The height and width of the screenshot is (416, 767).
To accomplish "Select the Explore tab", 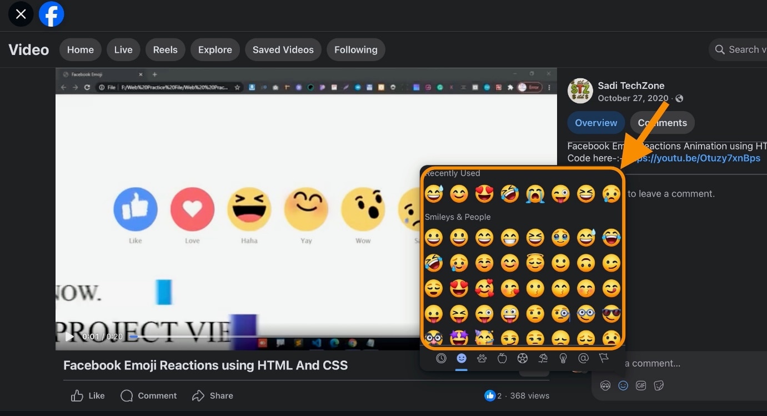I will [x=215, y=49].
